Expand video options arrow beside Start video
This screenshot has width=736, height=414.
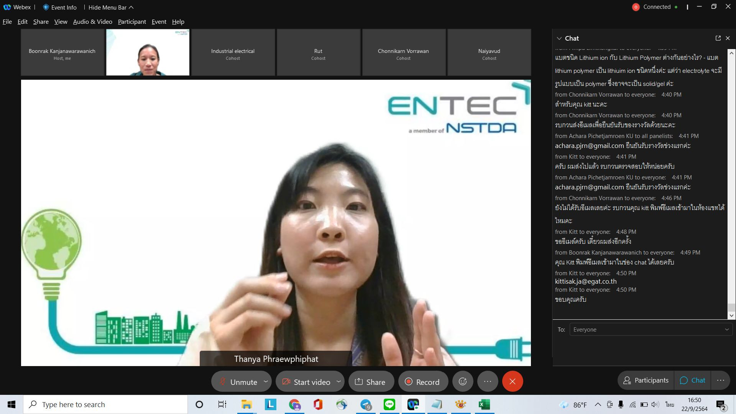(x=338, y=381)
